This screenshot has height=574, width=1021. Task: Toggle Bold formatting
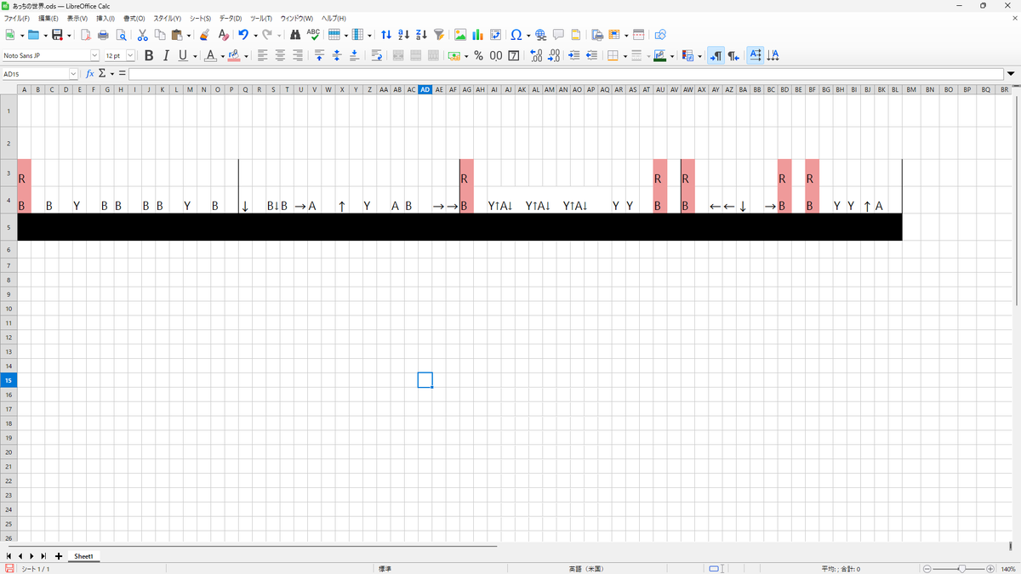149,55
